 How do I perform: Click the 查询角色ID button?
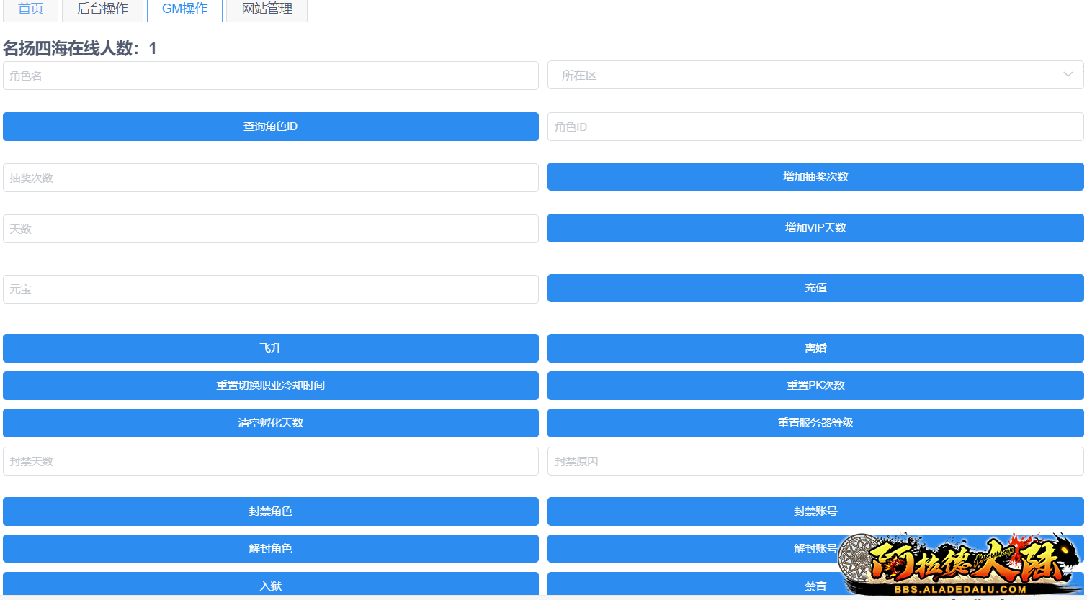click(270, 127)
